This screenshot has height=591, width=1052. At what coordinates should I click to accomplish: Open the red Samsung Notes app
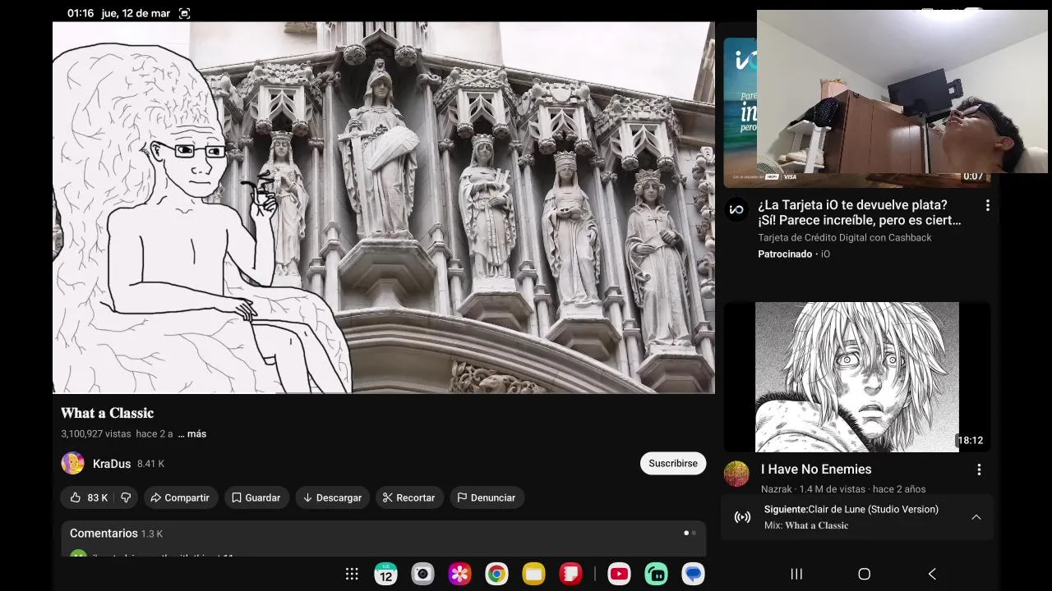click(x=570, y=574)
